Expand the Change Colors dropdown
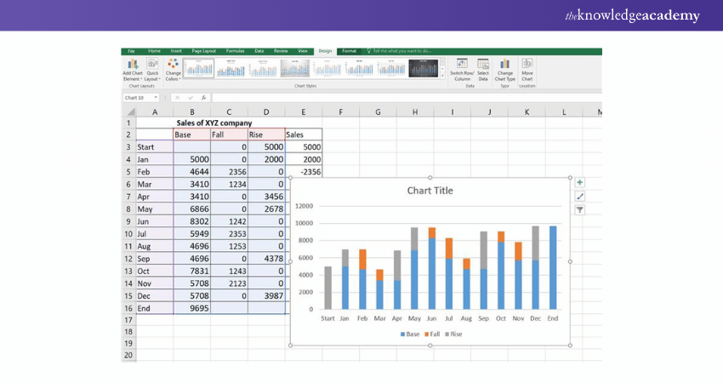The image size is (723, 383). tap(173, 68)
